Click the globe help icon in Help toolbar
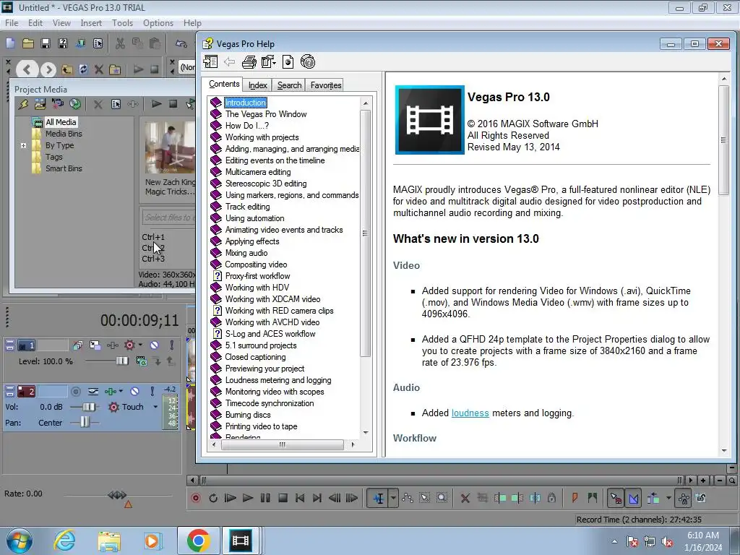This screenshot has height=555, width=740. click(x=308, y=62)
